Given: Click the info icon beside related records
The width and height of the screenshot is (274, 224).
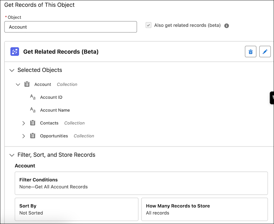Looking at the screenshot, I should coord(226,26).
